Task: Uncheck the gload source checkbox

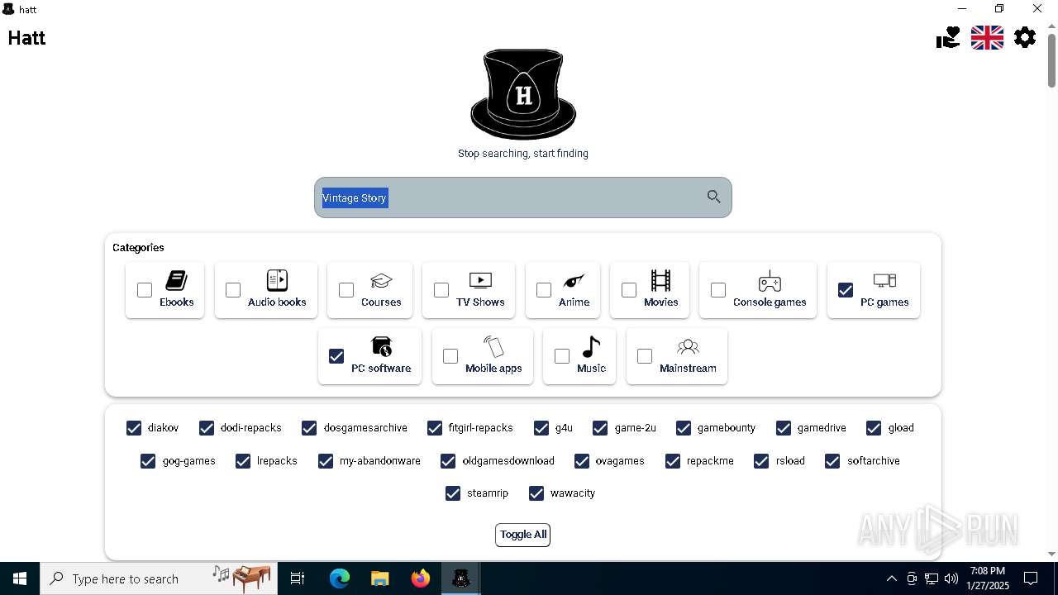Action: pos(874,428)
